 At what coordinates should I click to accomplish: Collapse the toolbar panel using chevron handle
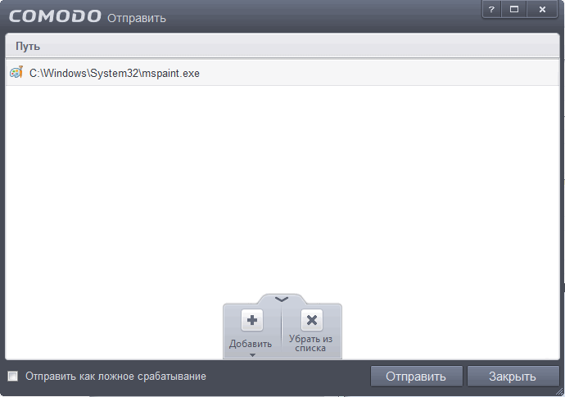pos(282,299)
